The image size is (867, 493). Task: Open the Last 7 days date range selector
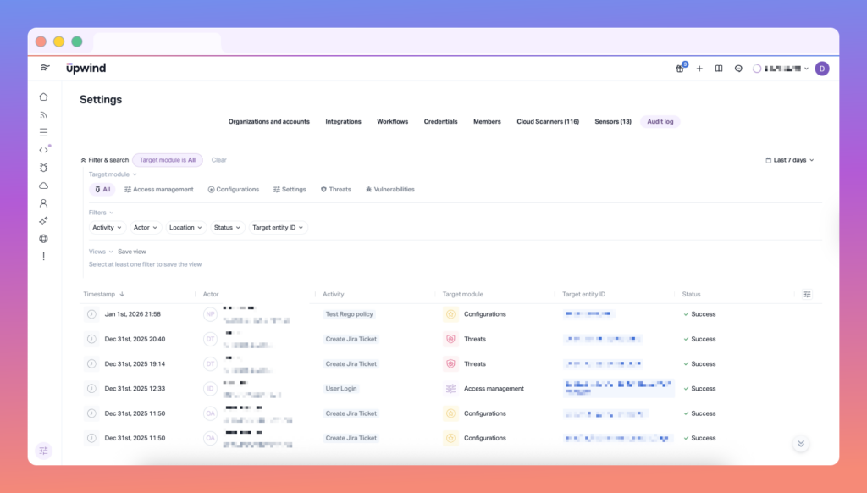pos(787,159)
